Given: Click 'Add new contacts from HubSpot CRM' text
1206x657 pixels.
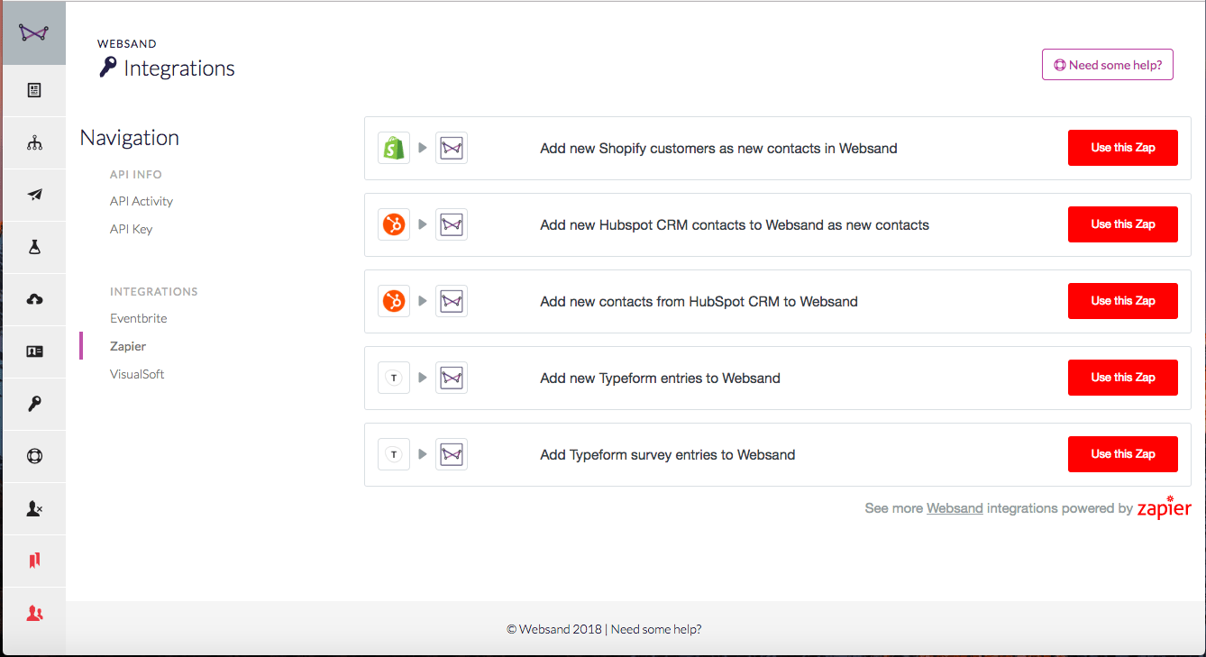Looking at the screenshot, I should (699, 302).
